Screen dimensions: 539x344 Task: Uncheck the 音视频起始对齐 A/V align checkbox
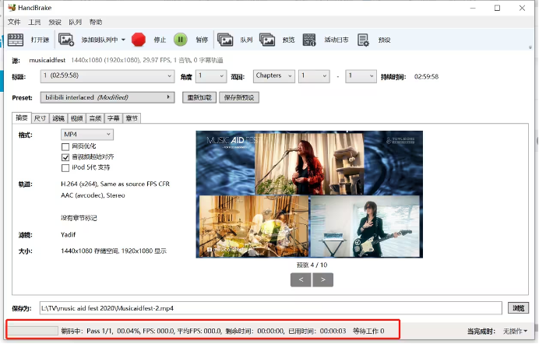tap(65, 156)
